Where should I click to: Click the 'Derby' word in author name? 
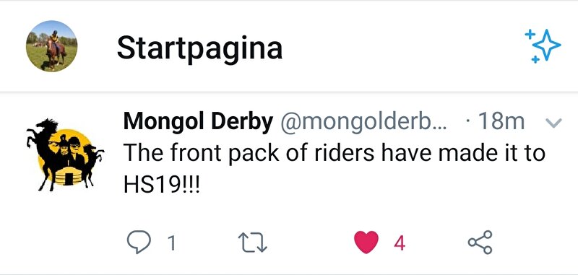[x=242, y=121]
